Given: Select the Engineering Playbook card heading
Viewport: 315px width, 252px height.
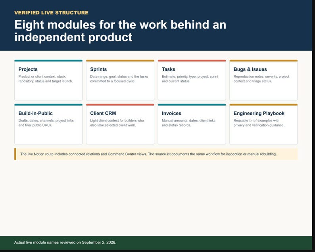Looking at the screenshot, I should pos(259,113).
